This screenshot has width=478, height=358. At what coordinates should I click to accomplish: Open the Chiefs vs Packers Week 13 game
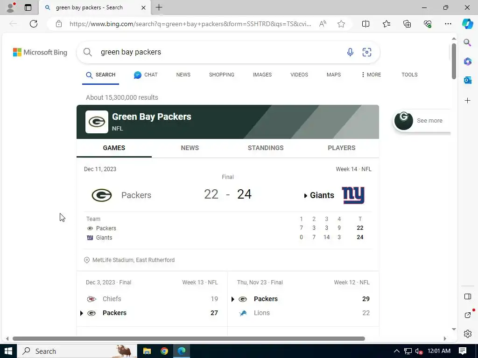tap(152, 299)
